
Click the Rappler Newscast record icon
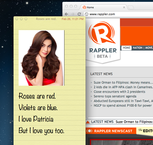90,131
